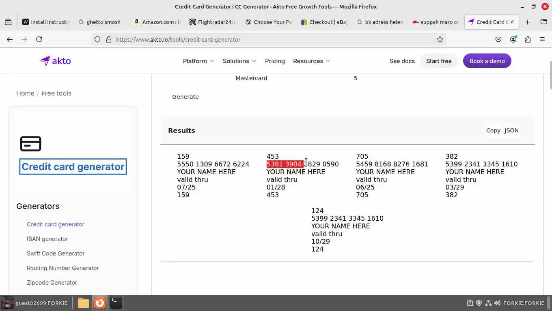
Task: Click the tracking protection shield icon
Action: (x=97, y=39)
